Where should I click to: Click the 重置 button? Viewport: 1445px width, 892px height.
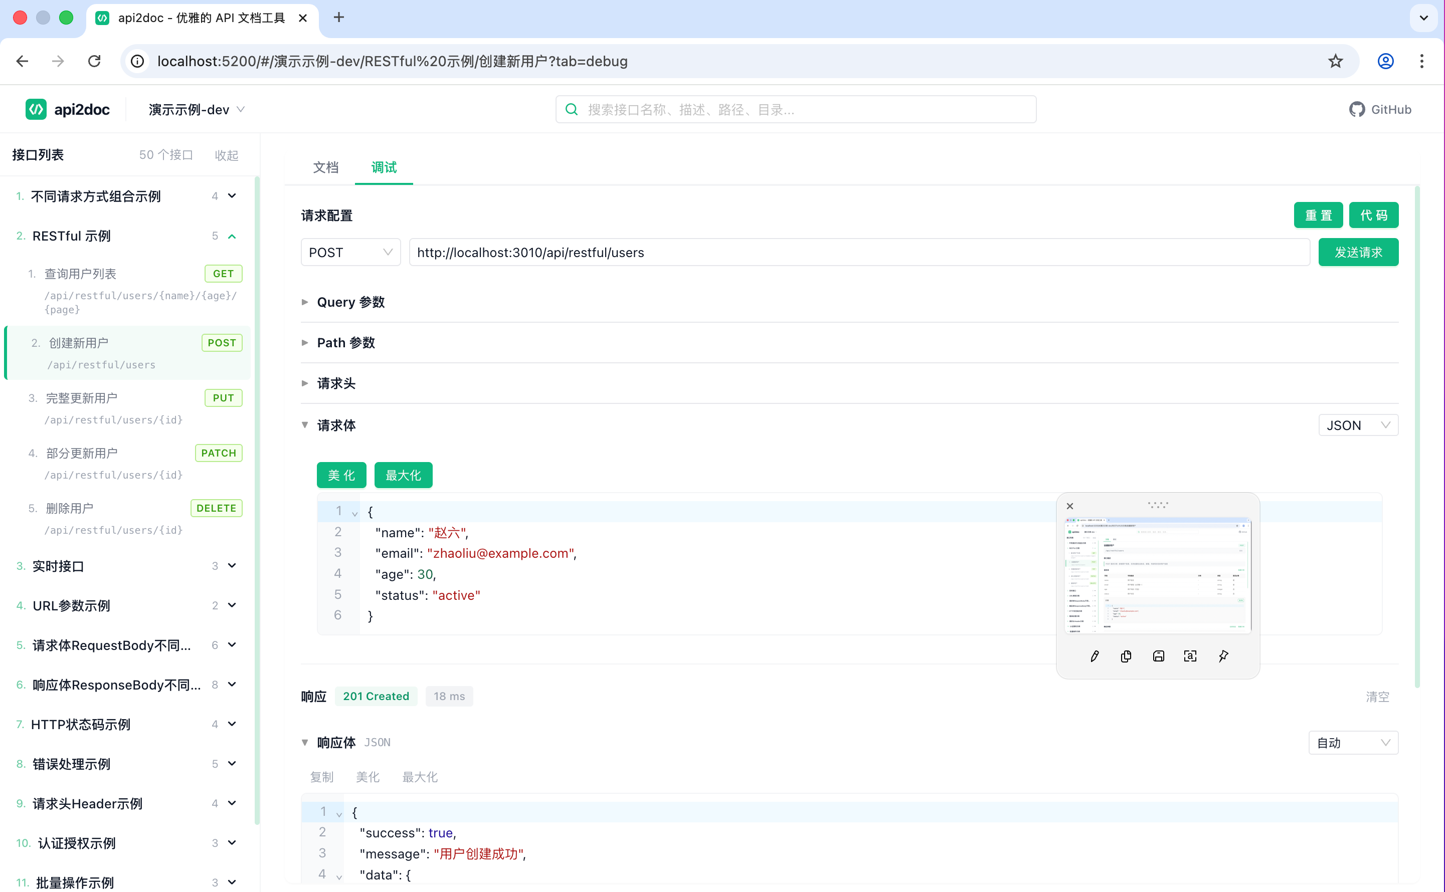point(1318,215)
